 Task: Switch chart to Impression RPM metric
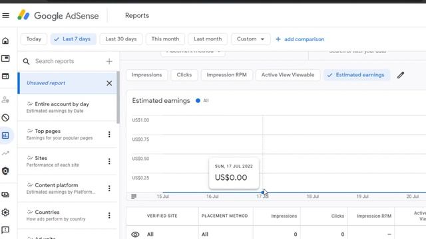pos(226,75)
